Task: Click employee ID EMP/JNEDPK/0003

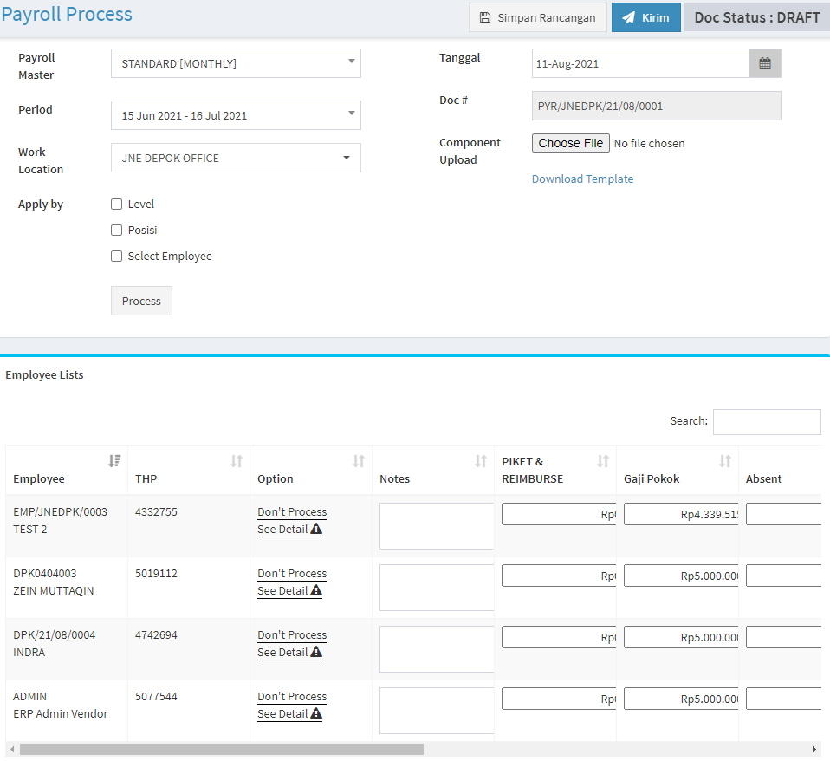Action: pos(61,511)
